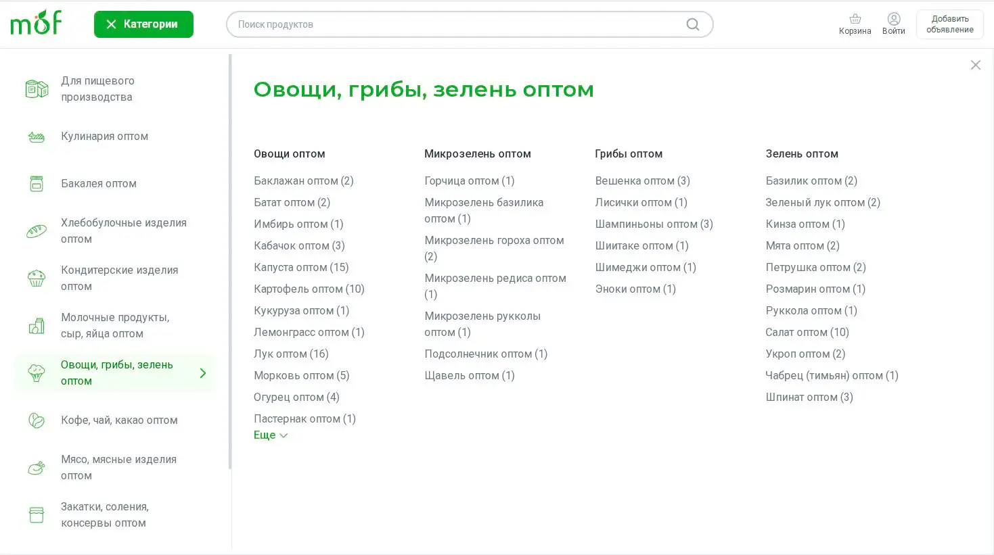Click the Добавить объявление button
Viewport: 994px width, 555px height.
click(949, 24)
